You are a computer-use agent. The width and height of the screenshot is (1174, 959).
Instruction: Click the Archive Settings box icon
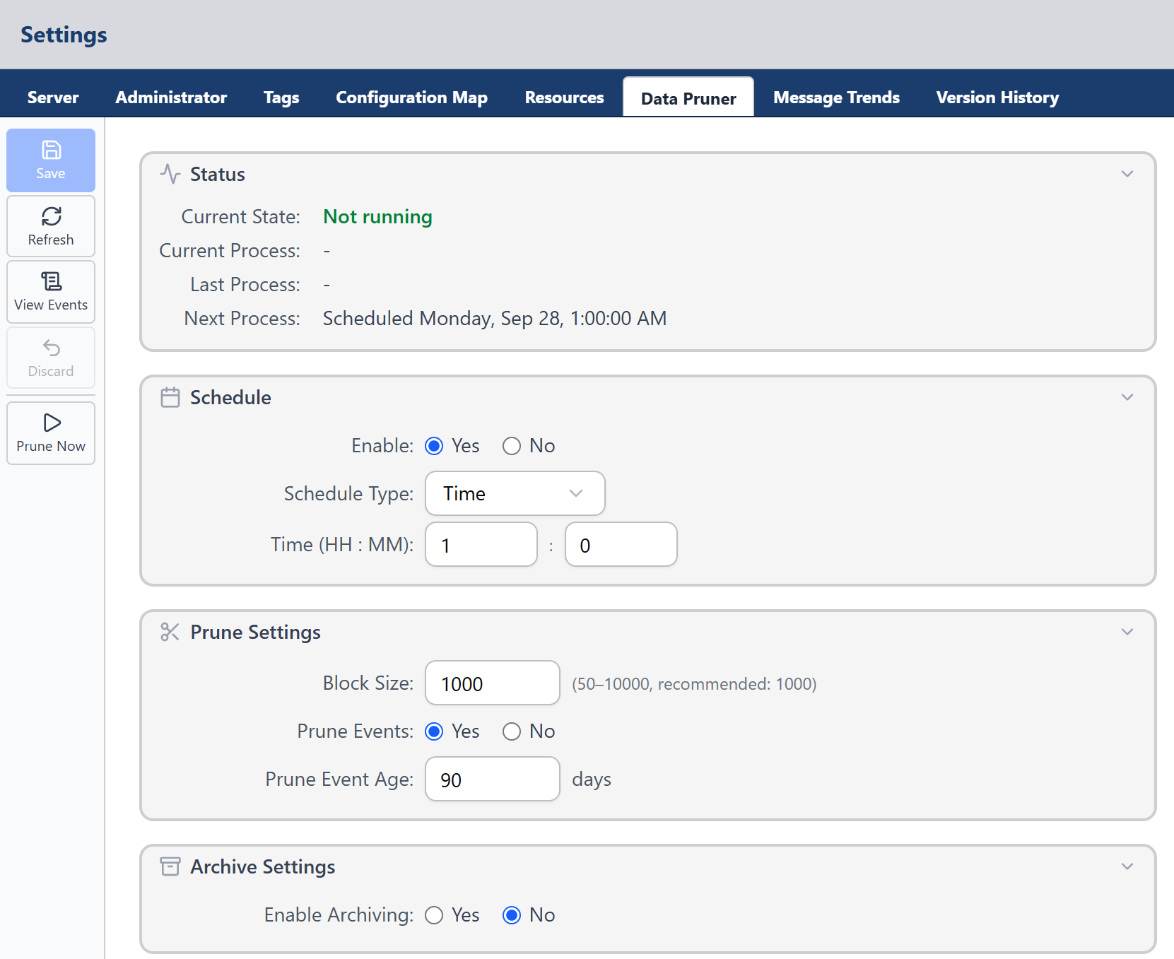coord(170,866)
